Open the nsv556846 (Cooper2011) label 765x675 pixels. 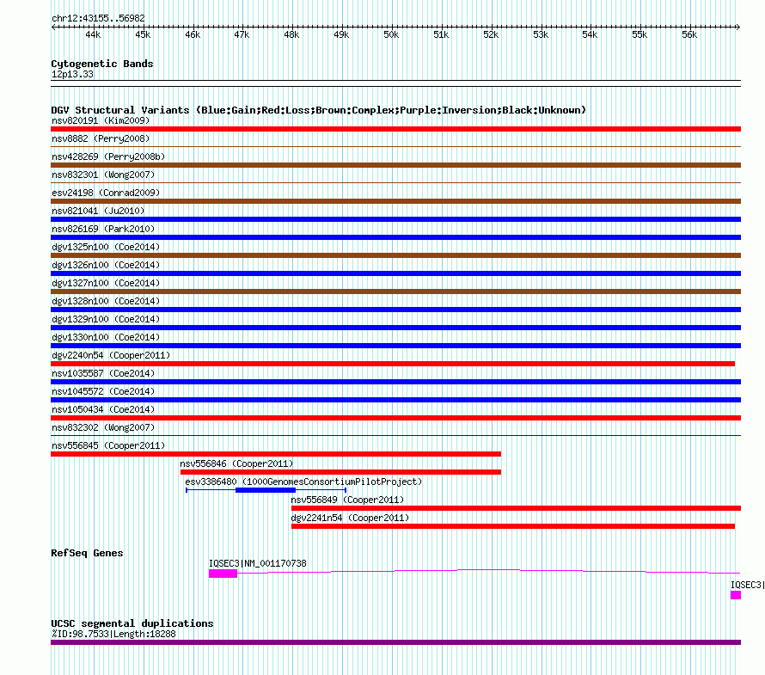[x=236, y=463]
